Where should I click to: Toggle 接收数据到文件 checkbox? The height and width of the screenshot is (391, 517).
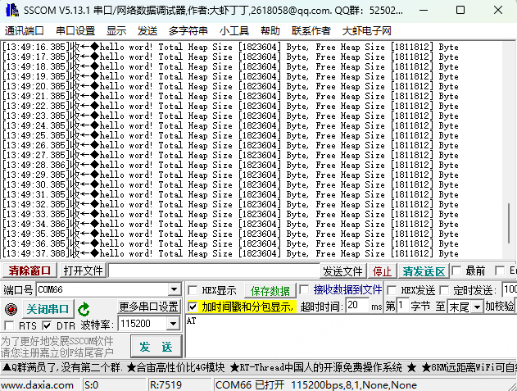[304, 289]
